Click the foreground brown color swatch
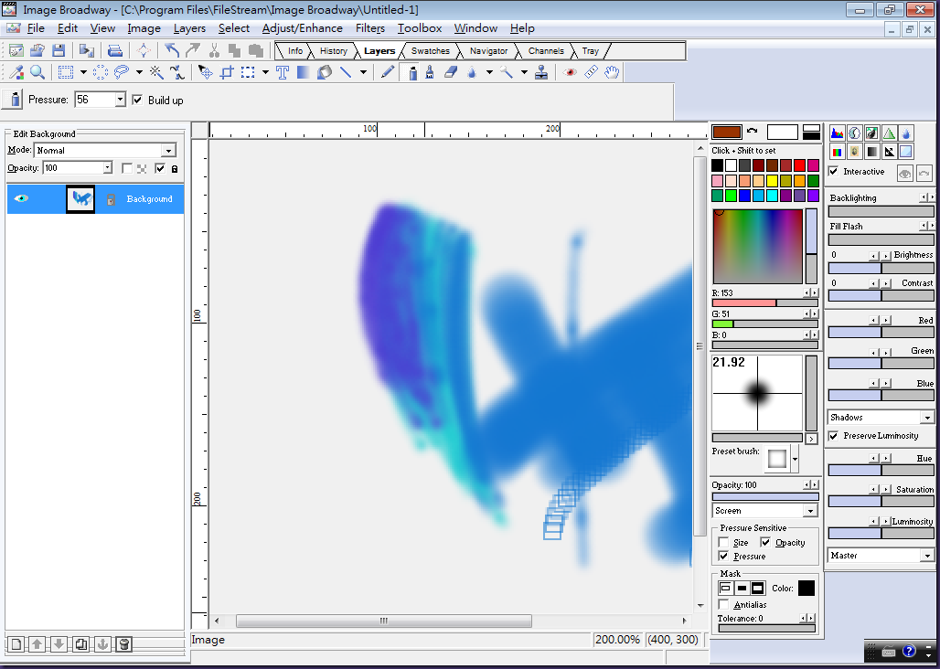The image size is (940, 669). coord(727,132)
